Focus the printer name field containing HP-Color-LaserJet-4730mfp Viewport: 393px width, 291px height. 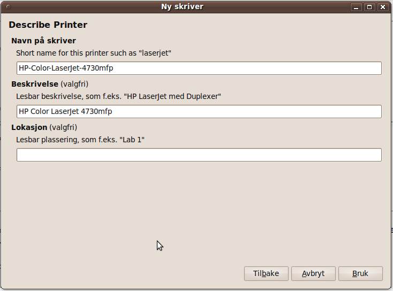[x=199, y=68]
